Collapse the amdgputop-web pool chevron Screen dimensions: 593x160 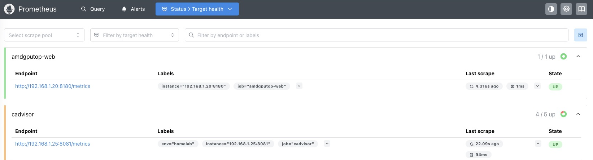[x=578, y=57]
